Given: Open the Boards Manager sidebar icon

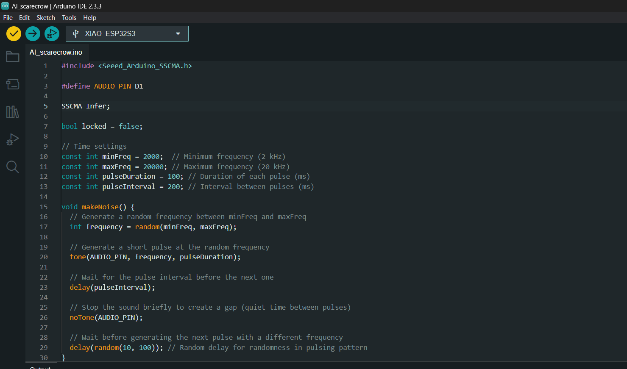Looking at the screenshot, I should [x=13, y=84].
